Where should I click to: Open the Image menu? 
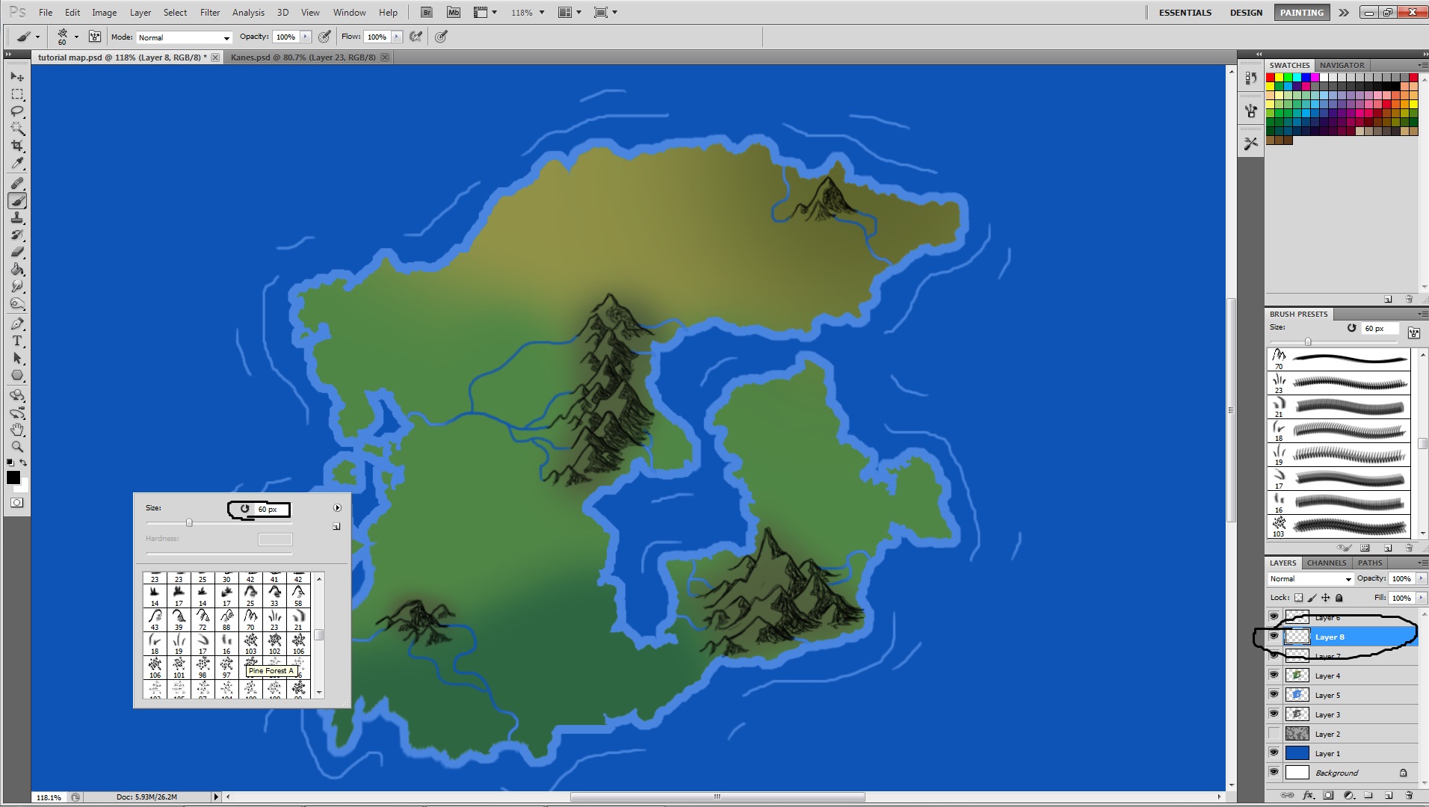[x=104, y=13]
